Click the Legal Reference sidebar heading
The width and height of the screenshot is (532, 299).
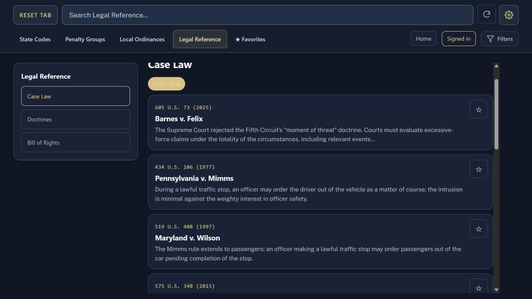[x=46, y=76]
